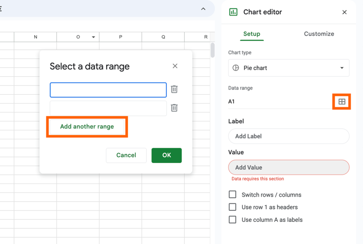Enable Switch rows / columns checkbox

[233, 195]
